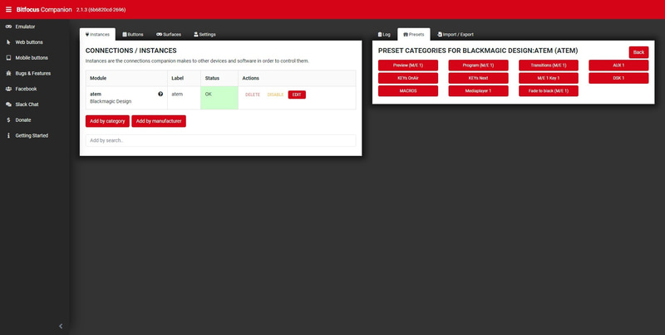This screenshot has width=665, height=335.
Task: Go back using the Back button
Action: (638, 52)
